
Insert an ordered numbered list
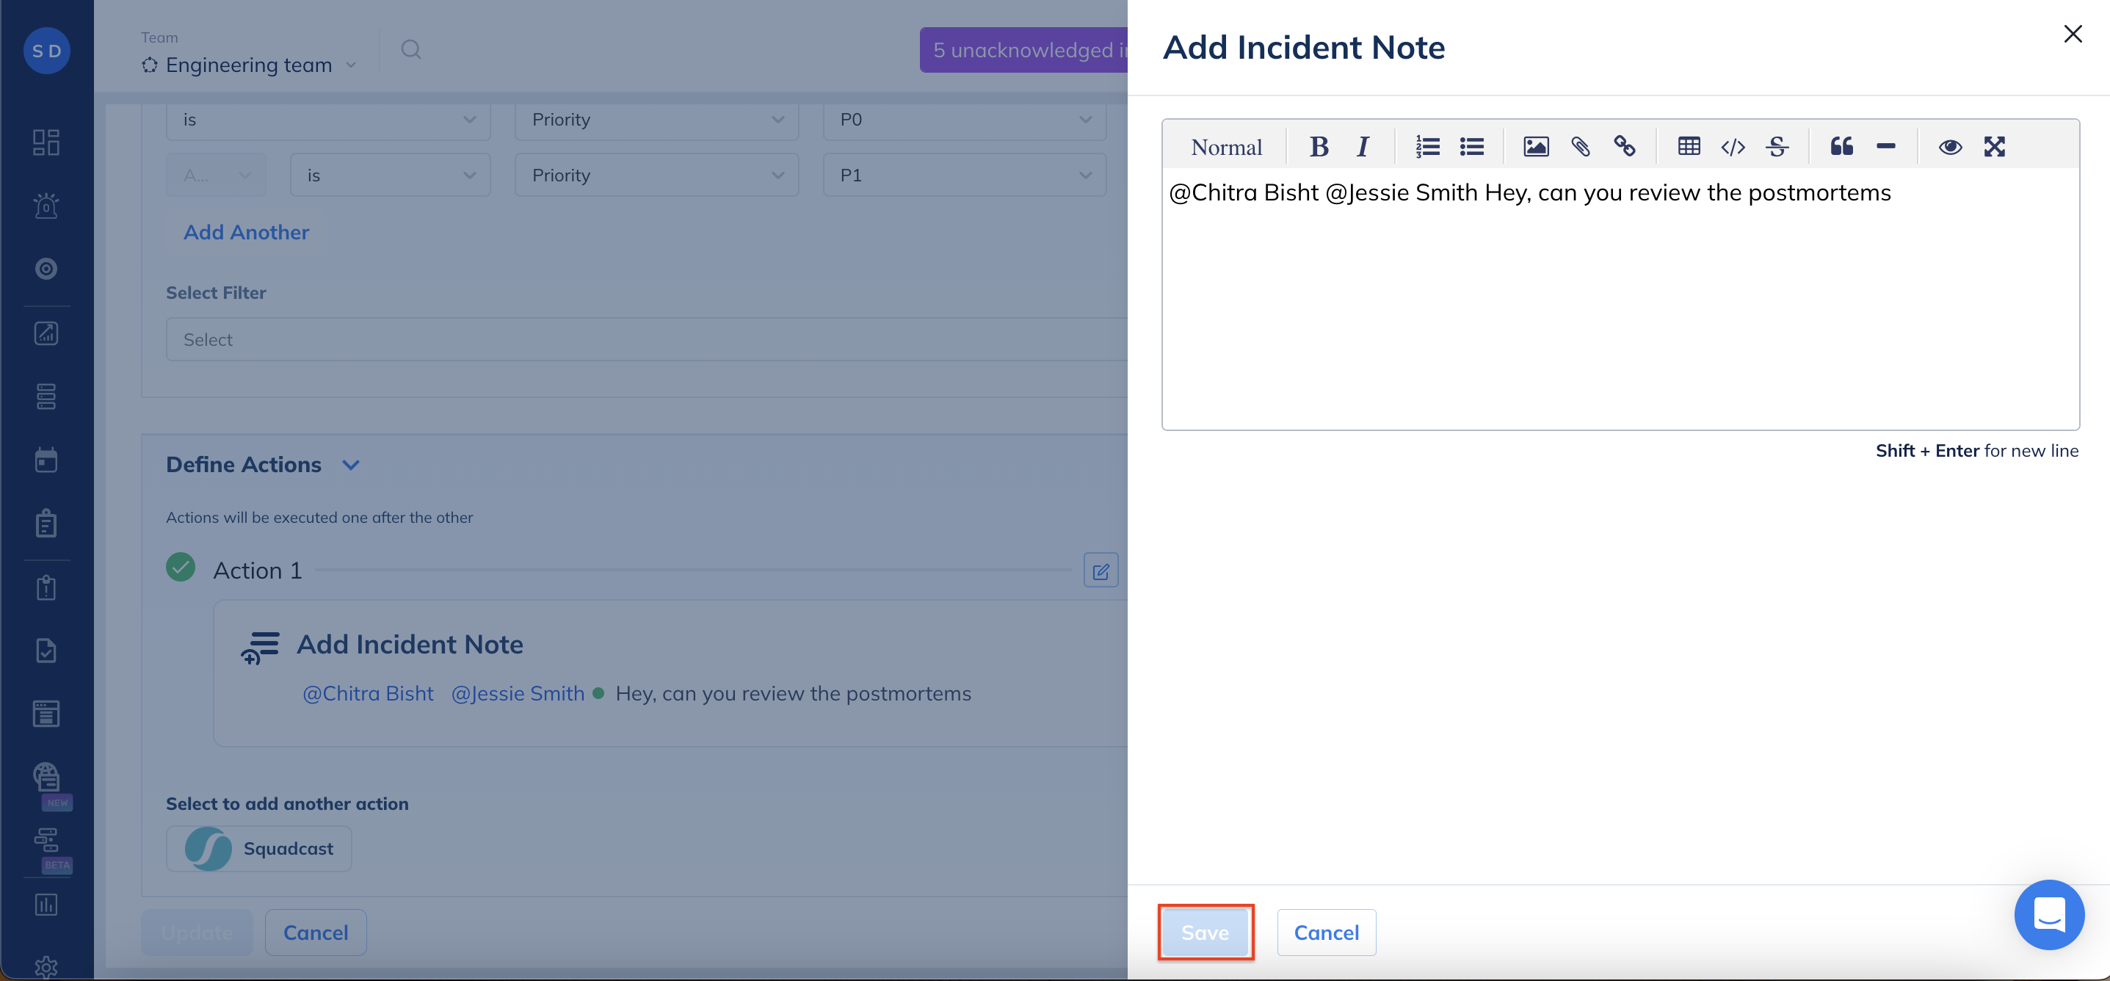[1427, 147]
